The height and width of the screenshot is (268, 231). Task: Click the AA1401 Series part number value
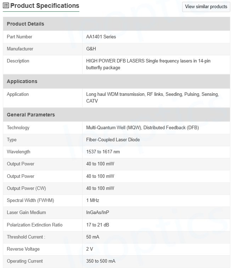tap(101, 37)
